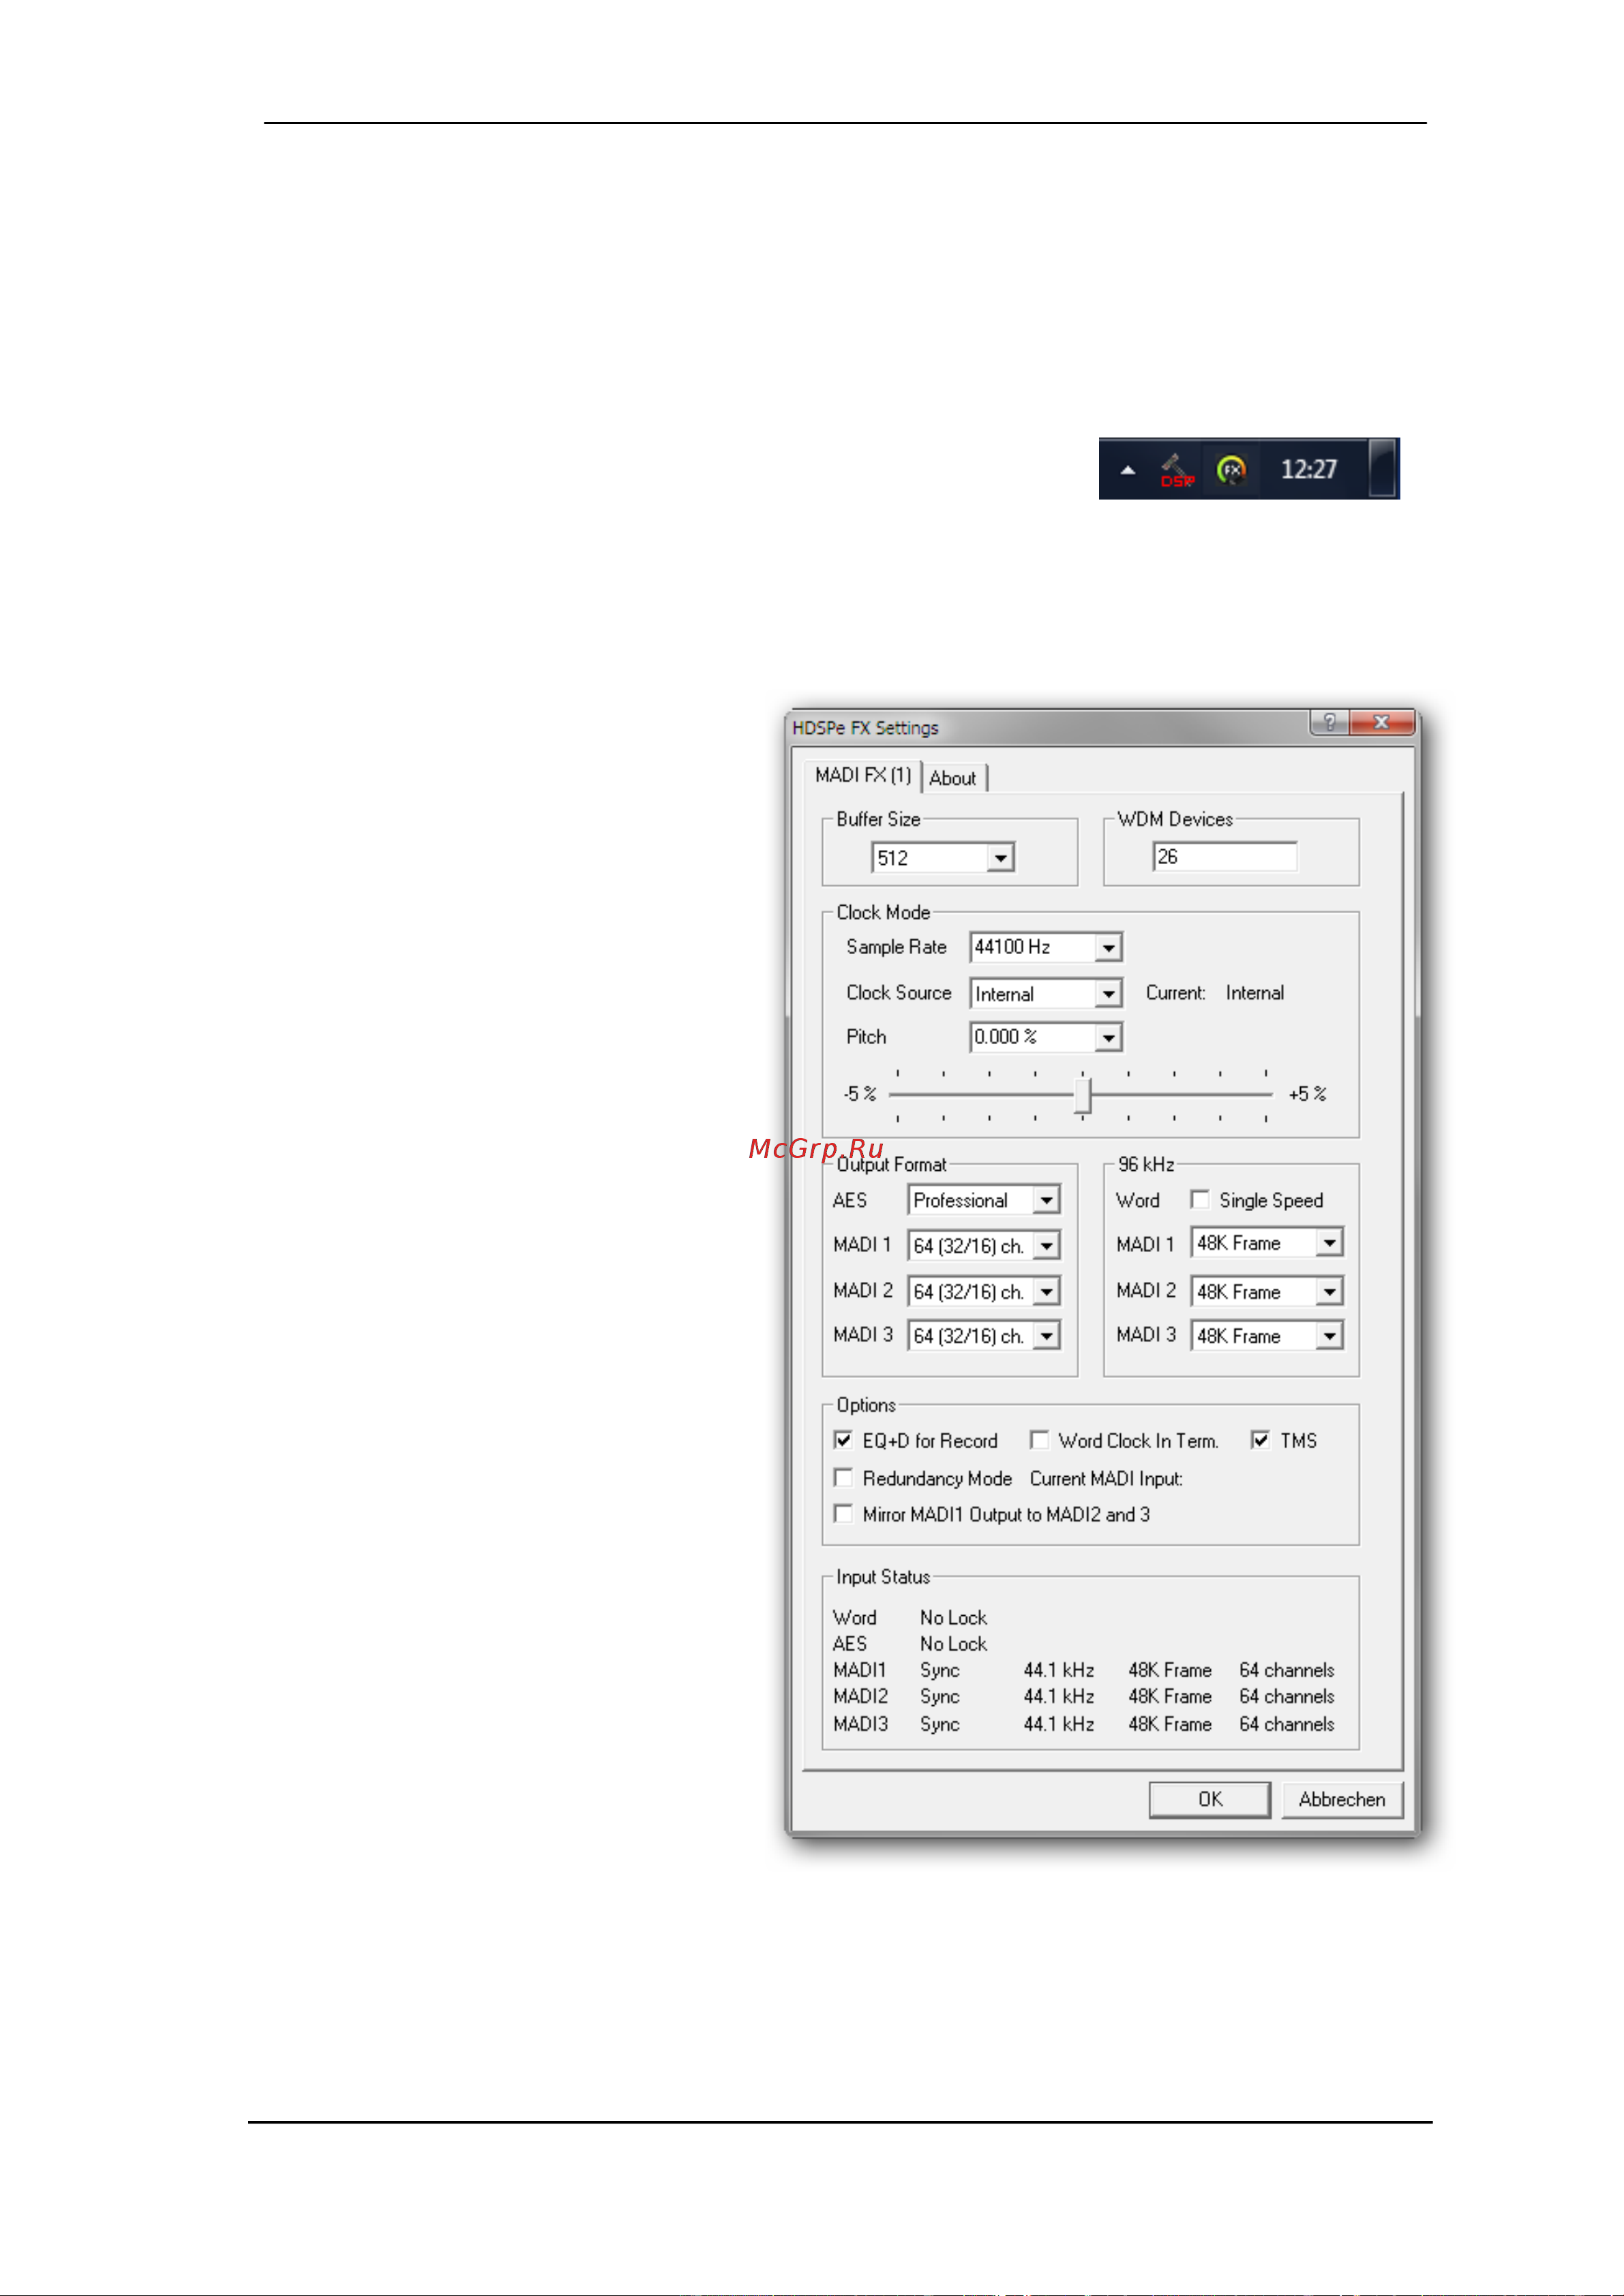Enable the Word Single Speed checkbox
The width and height of the screenshot is (1624, 2296).
[x=1201, y=1200]
